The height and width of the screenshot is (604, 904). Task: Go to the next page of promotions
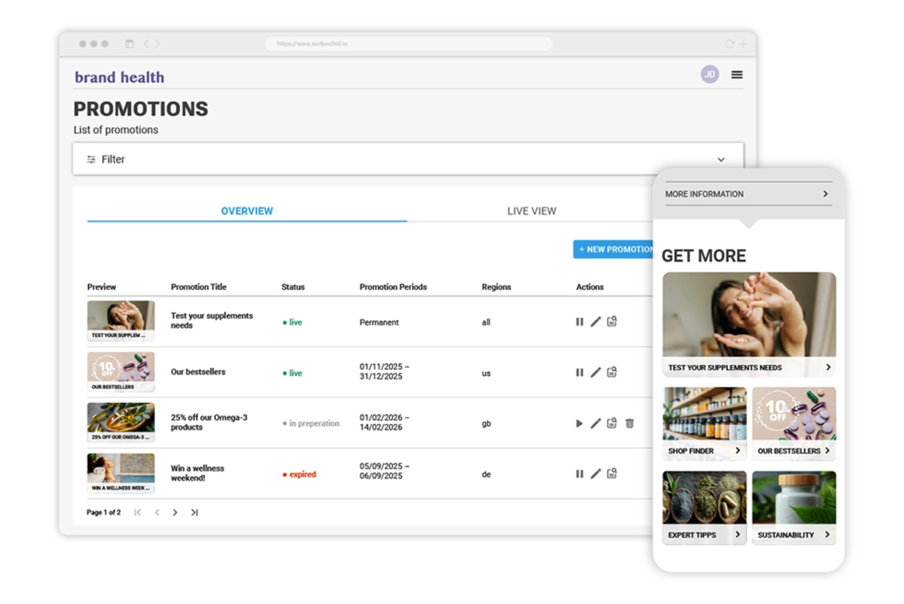(x=175, y=513)
